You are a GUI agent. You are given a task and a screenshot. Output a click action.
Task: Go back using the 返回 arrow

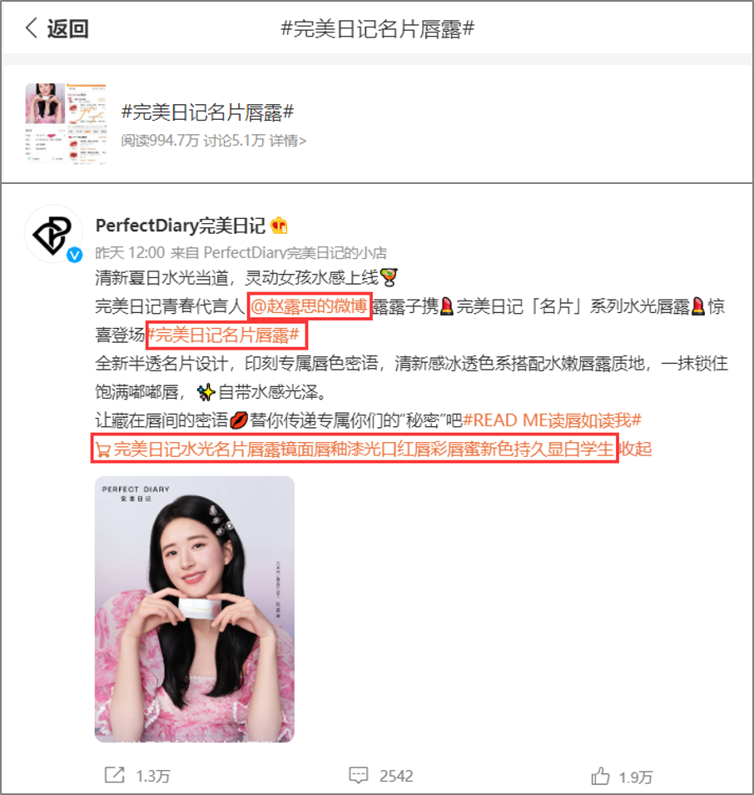[x=57, y=28]
